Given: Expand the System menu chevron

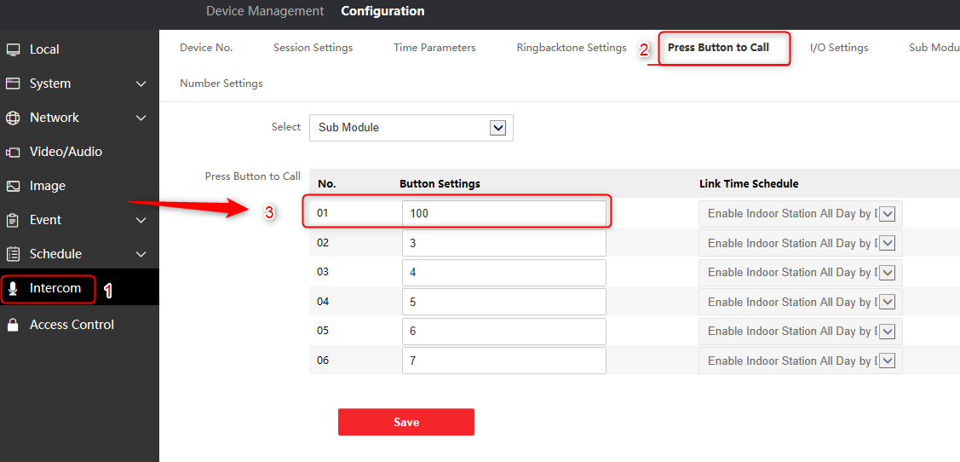Looking at the screenshot, I should pyautogui.click(x=141, y=84).
